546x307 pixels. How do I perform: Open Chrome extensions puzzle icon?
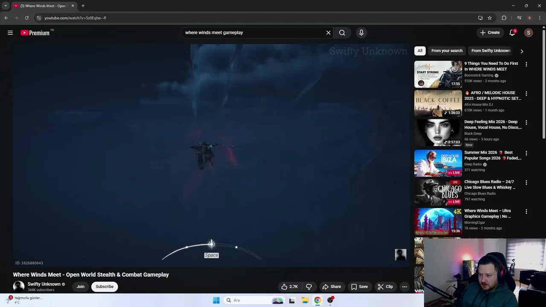[x=504, y=18]
